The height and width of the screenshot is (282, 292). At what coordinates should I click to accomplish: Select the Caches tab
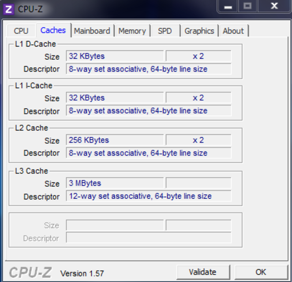[x=54, y=30]
